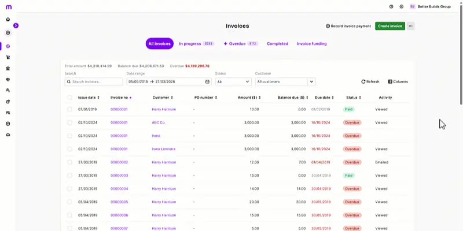Tick the checkbox for the ABC Co row

[x=69, y=122]
